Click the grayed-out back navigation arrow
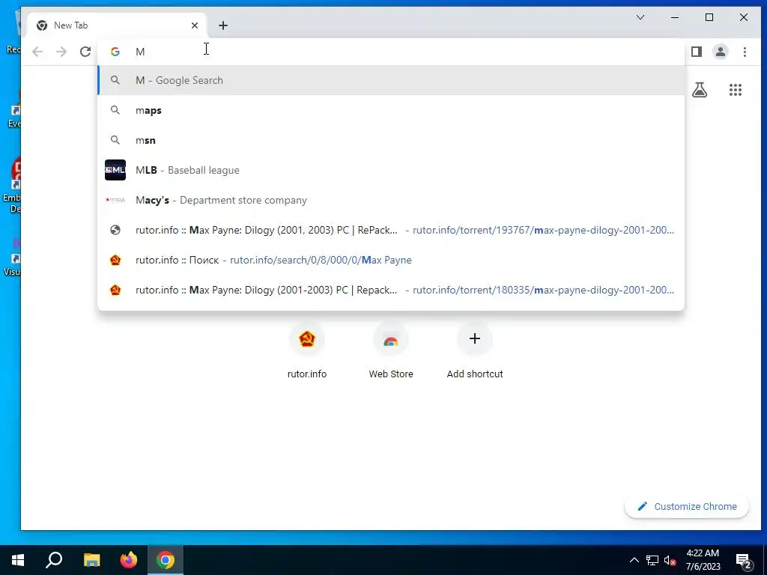767x575 pixels. click(x=37, y=52)
